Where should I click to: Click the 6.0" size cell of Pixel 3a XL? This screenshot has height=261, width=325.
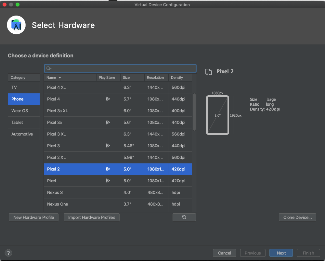click(132, 111)
